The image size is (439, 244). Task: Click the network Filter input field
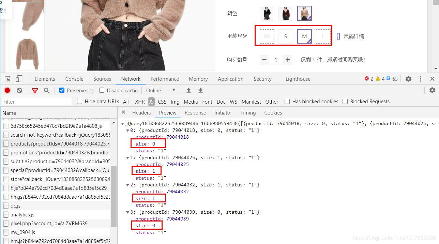click(36, 102)
